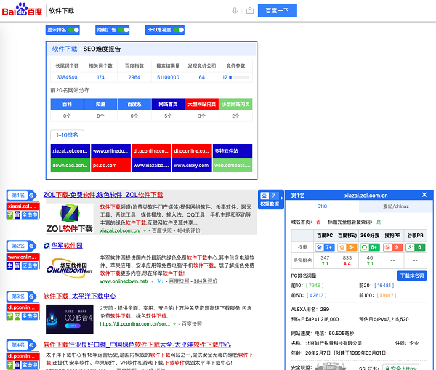
Task: Click the Baidu logo
Action: (21, 11)
